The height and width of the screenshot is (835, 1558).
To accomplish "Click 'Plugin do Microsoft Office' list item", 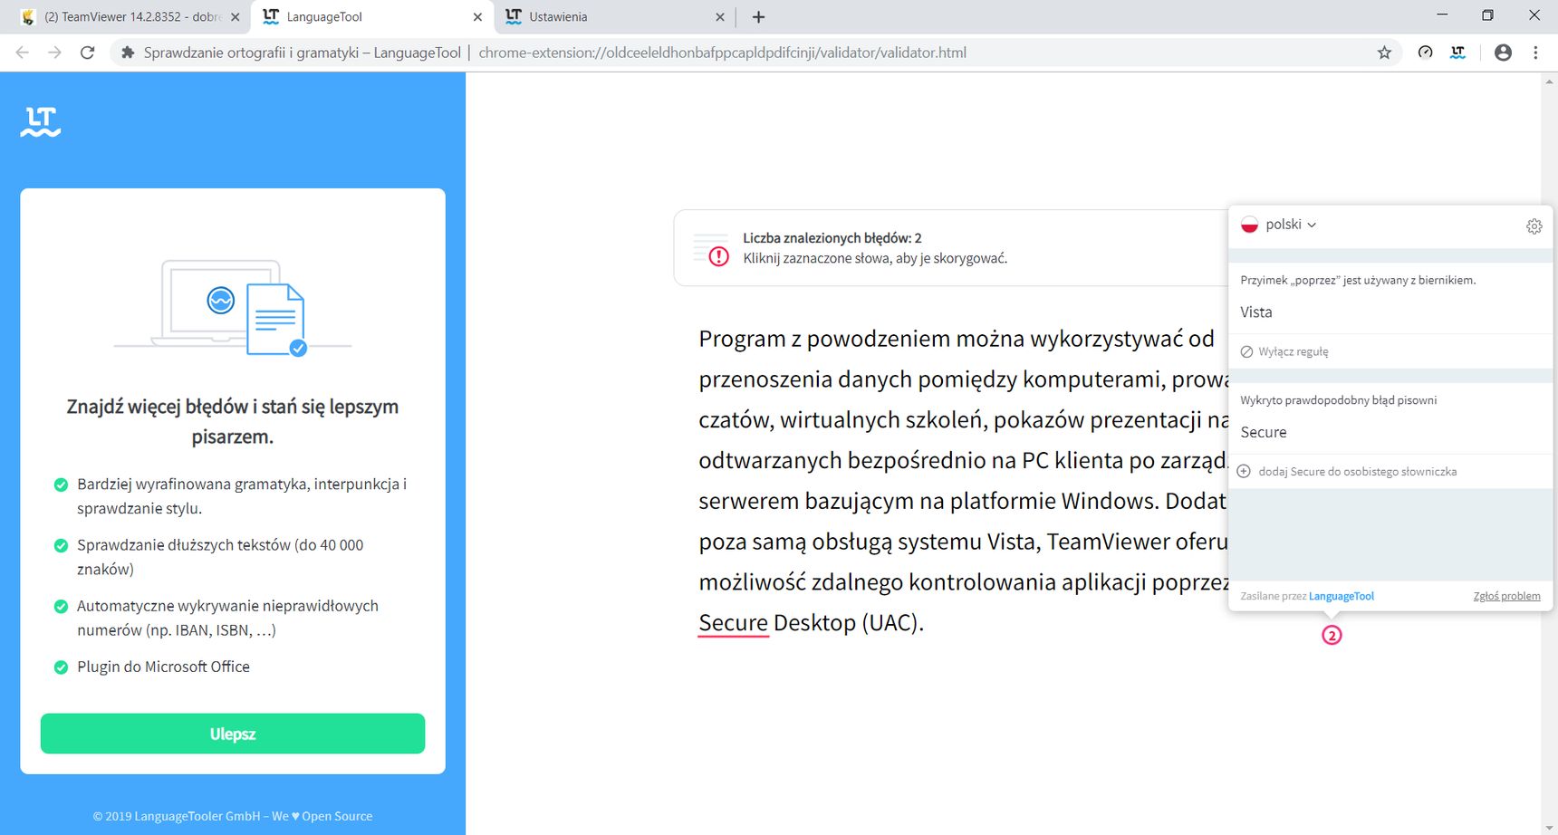I will (163, 667).
